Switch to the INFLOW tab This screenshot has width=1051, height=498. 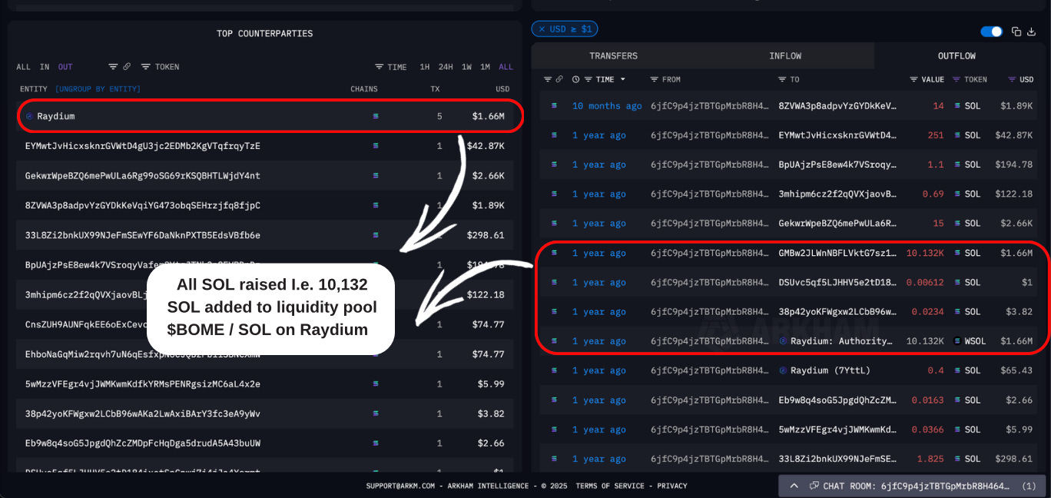point(785,56)
